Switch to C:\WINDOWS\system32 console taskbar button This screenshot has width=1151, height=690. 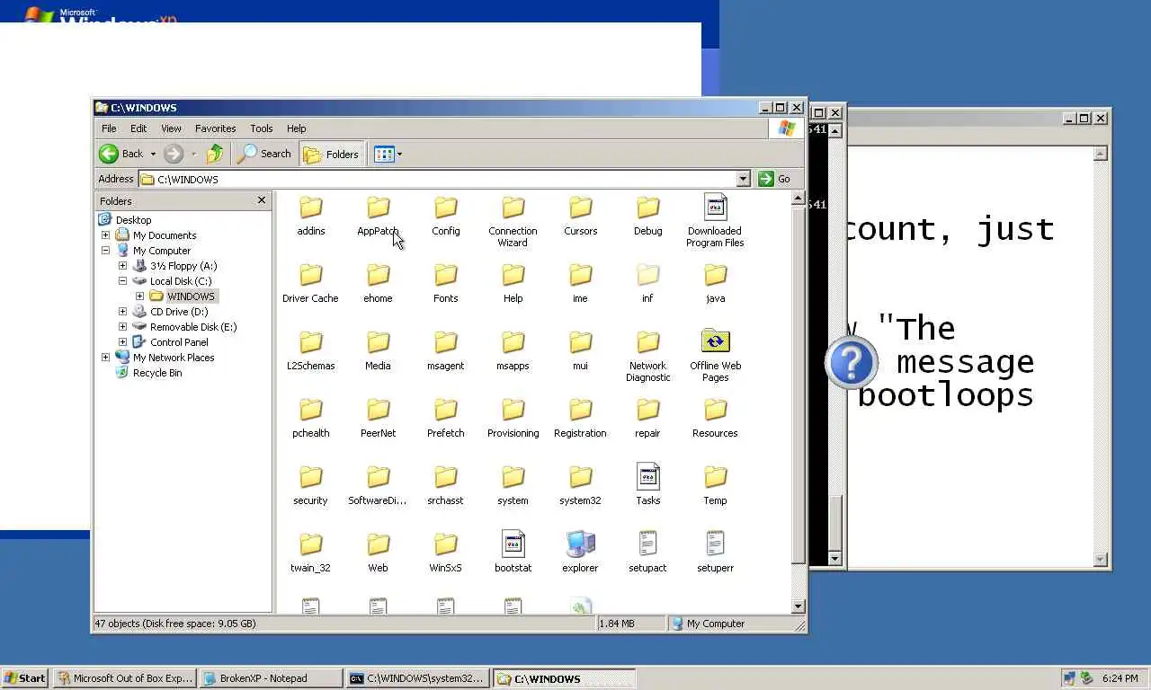tap(417, 678)
